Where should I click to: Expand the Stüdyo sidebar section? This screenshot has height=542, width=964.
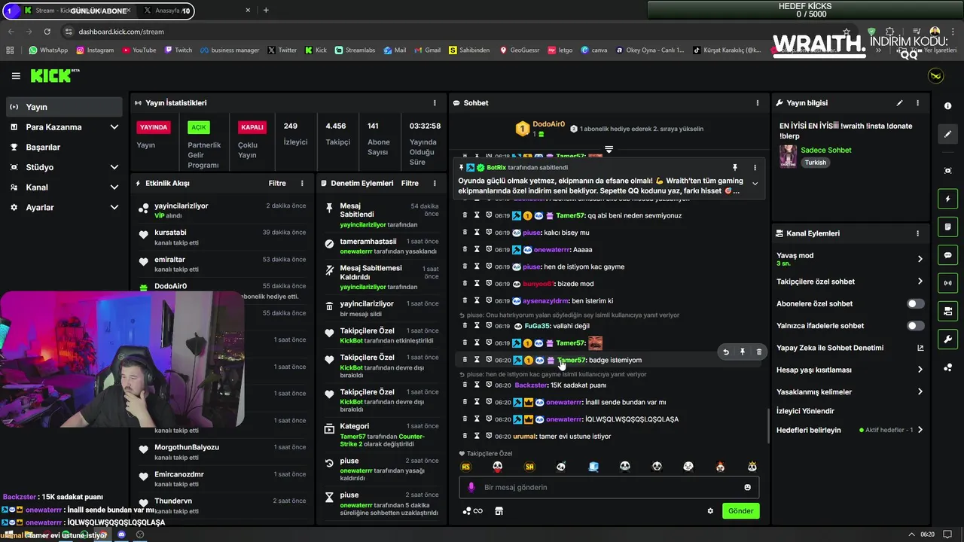point(114,167)
